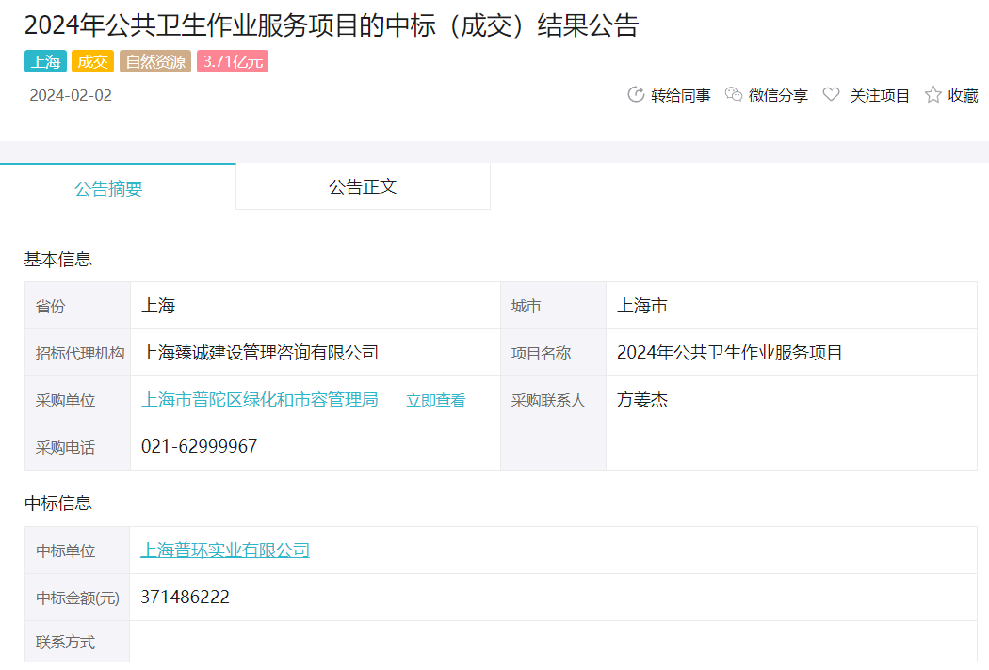The image size is (989, 670).
Task: Click the 成交 status tag
Action: 92,61
